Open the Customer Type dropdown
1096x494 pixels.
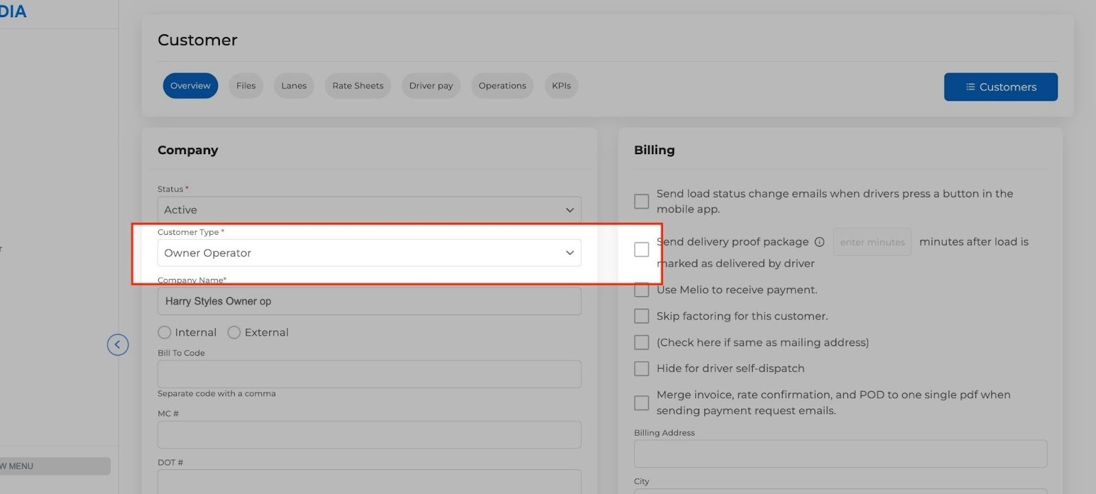point(369,253)
